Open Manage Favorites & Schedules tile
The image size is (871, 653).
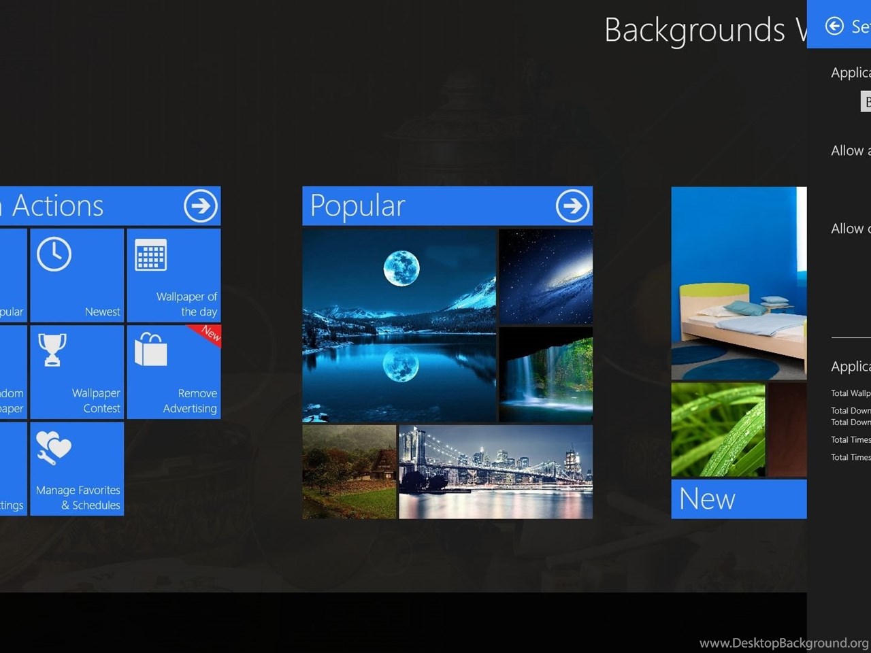77,469
